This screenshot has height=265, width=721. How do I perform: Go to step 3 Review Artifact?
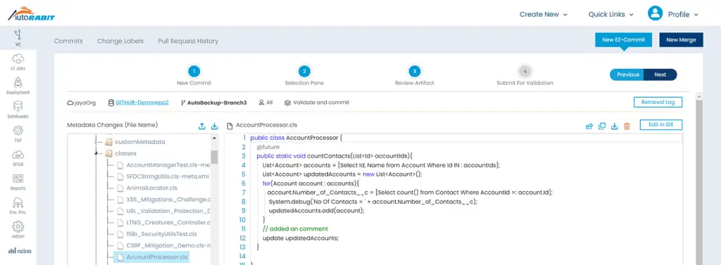coord(414,76)
